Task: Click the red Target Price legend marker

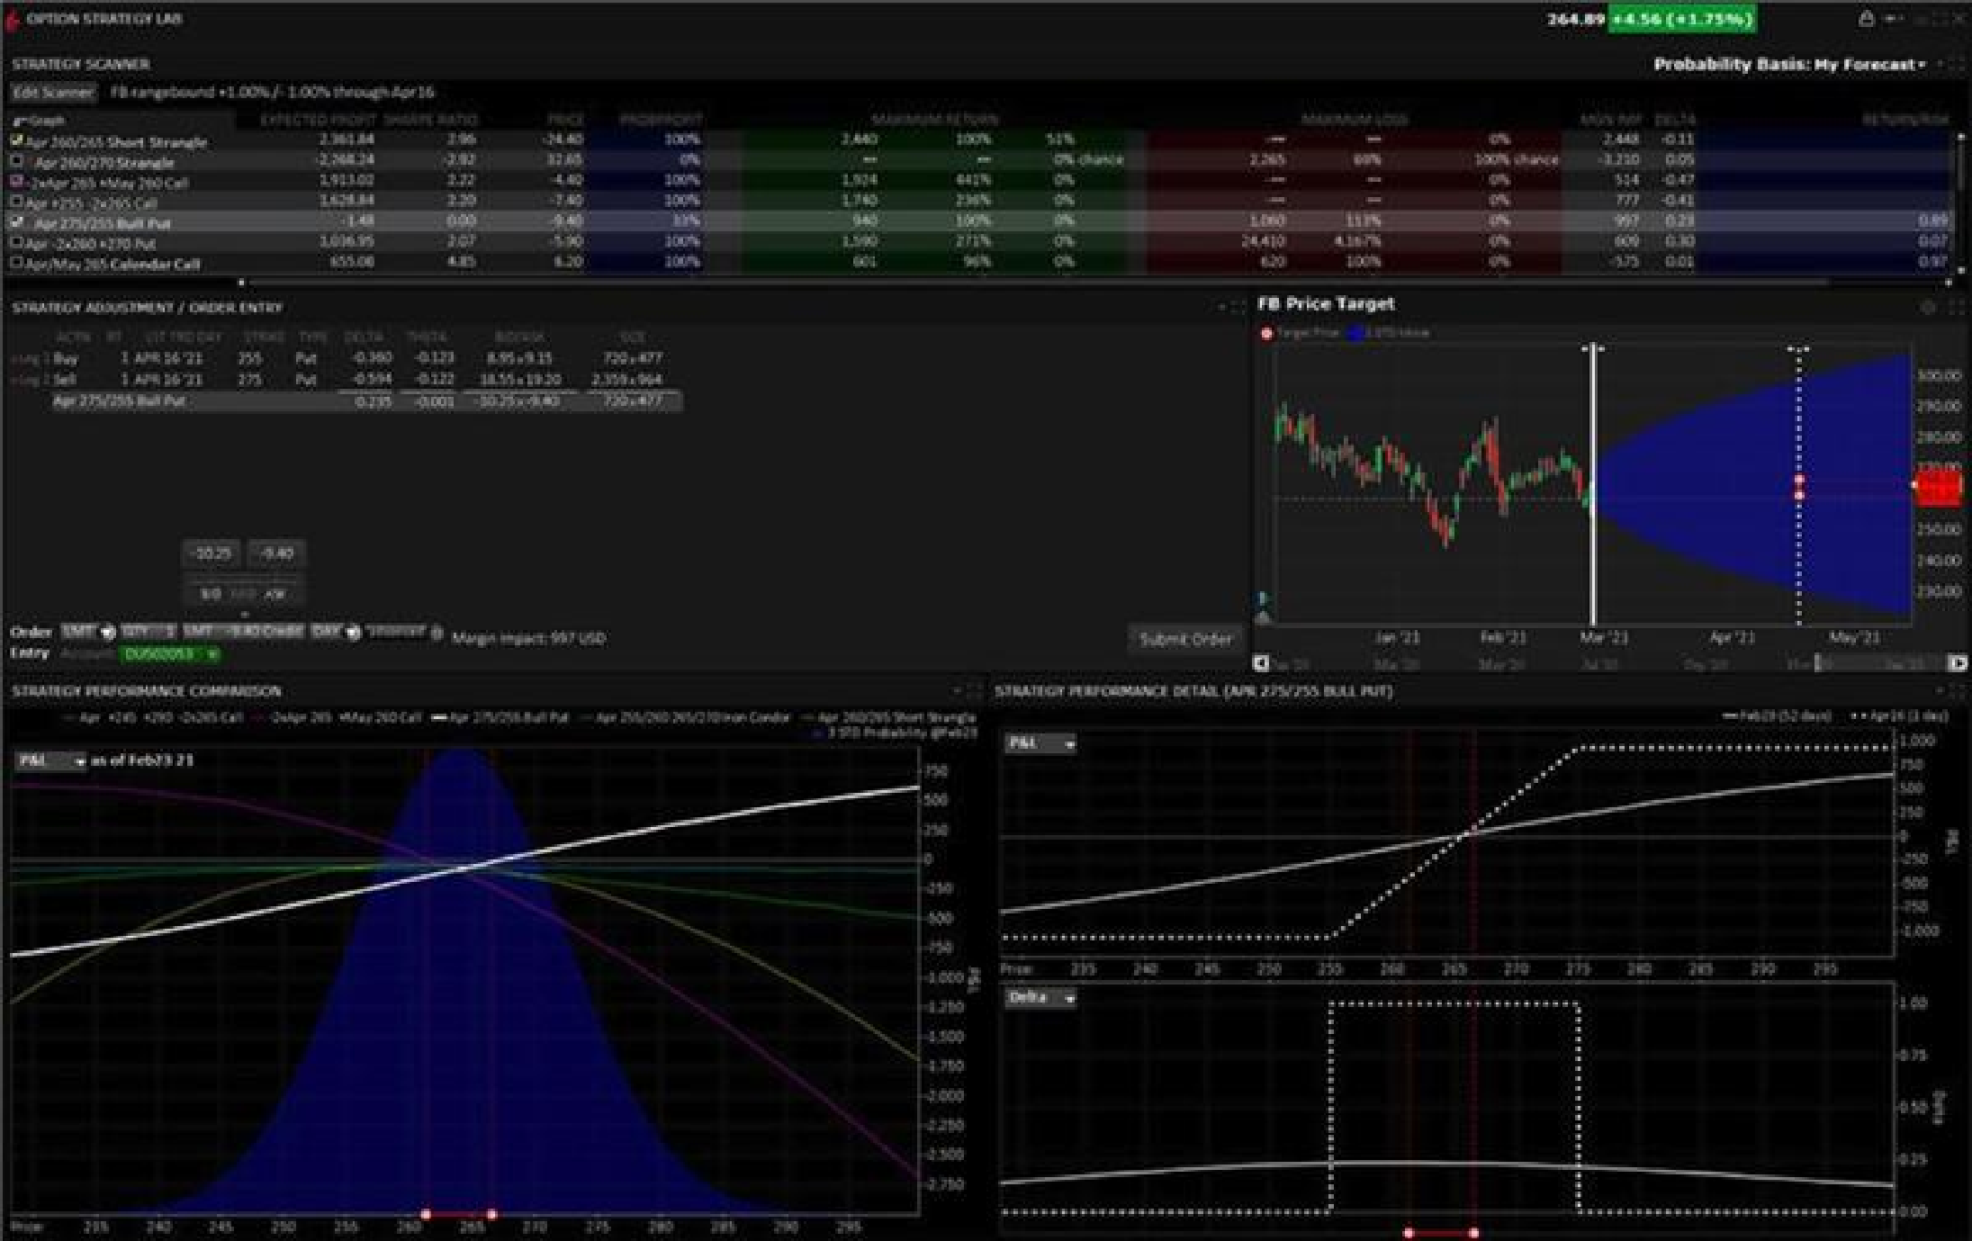Action: click(1266, 334)
